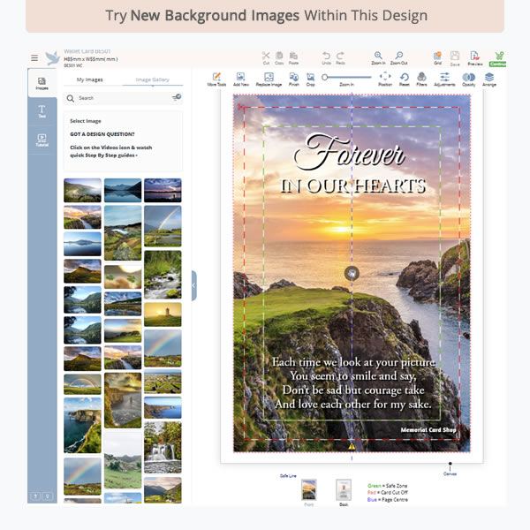The height and width of the screenshot is (530, 530).
Task: Click the green Continue button
Action: [498, 57]
